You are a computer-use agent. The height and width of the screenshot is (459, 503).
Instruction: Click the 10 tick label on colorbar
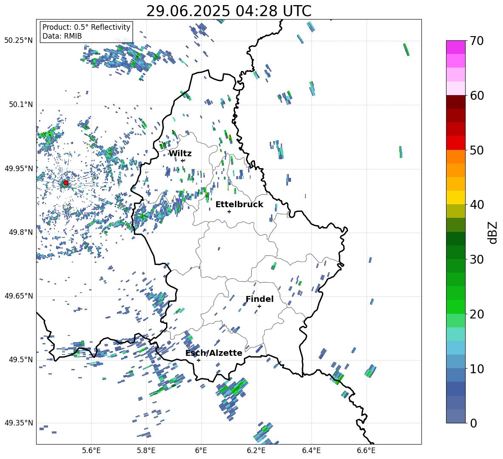click(477, 369)
